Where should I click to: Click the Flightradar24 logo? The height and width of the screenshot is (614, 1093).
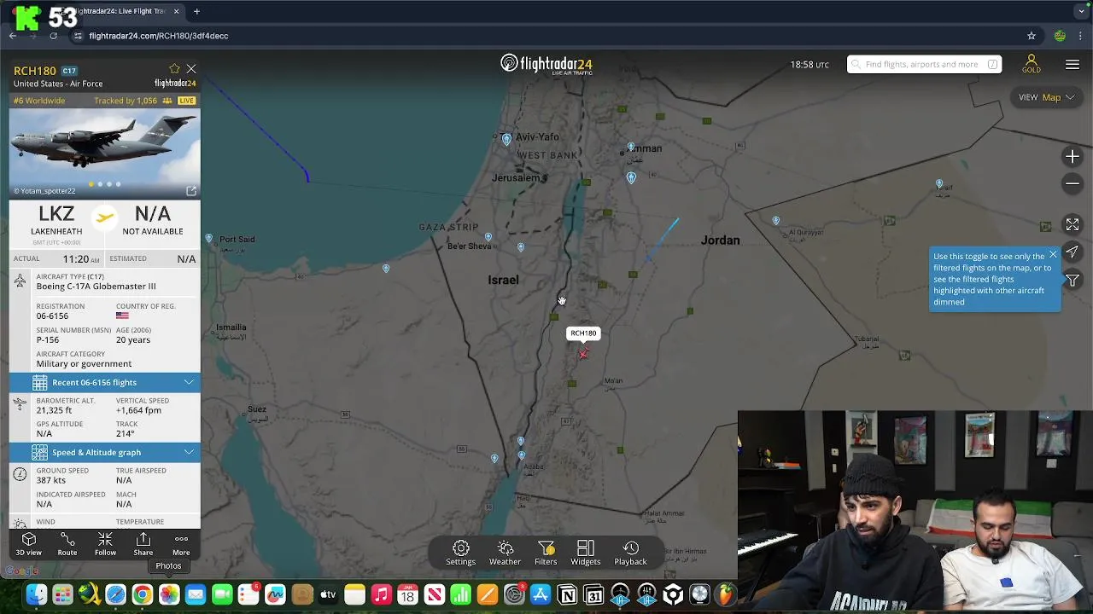(x=546, y=65)
